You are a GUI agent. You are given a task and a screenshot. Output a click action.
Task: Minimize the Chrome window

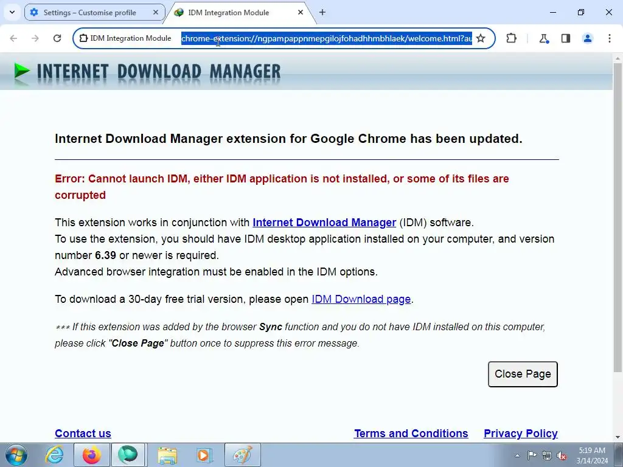552,12
